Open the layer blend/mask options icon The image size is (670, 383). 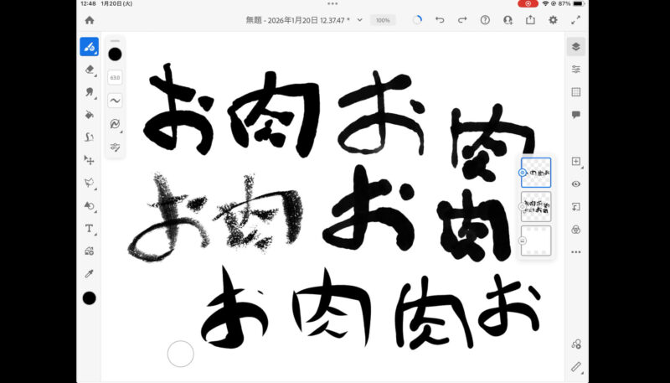click(x=576, y=230)
